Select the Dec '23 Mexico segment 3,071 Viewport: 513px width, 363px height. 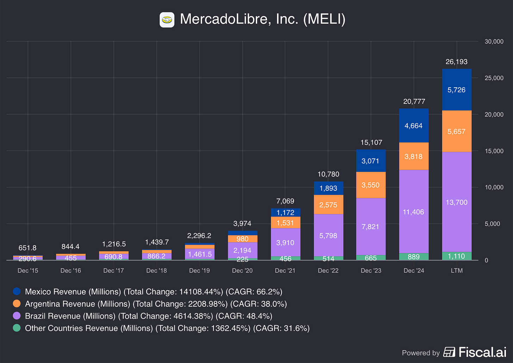tap(371, 161)
